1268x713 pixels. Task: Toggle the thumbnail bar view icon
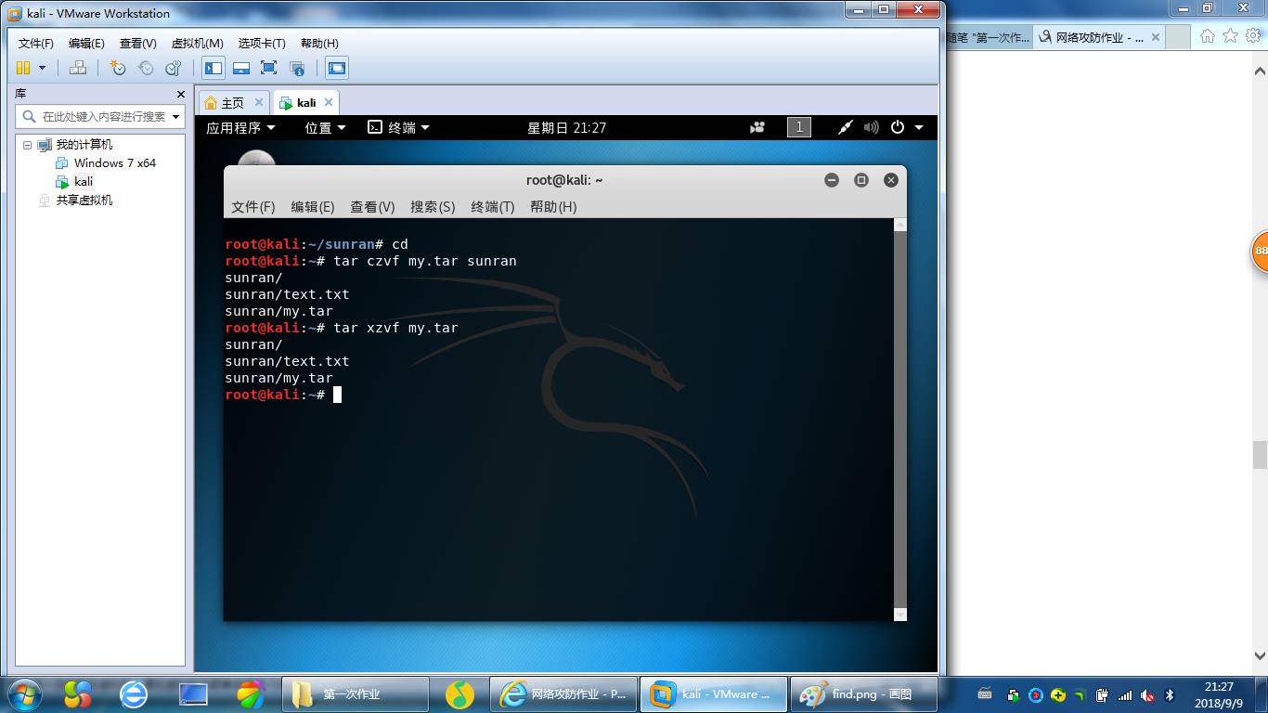[241, 68]
